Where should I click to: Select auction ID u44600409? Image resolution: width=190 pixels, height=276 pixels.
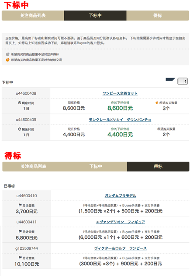(x=26, y=120)
